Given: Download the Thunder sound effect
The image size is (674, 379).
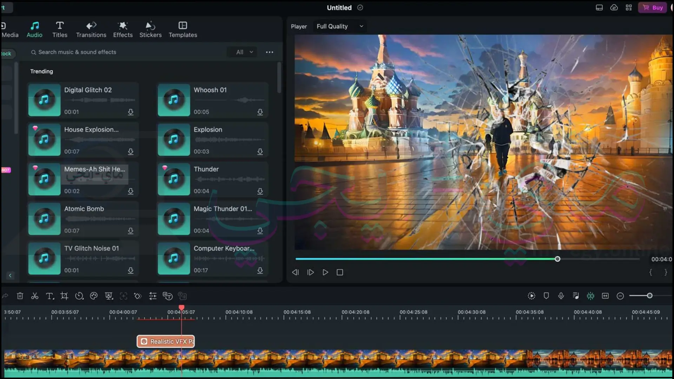Looking at the screenshot, I should click(x=260, y=191).
